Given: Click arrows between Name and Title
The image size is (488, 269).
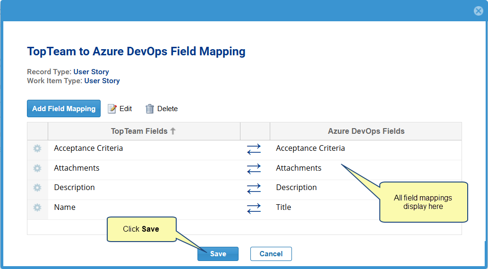Looking at the screenshot, I should (x=254, y=208).
